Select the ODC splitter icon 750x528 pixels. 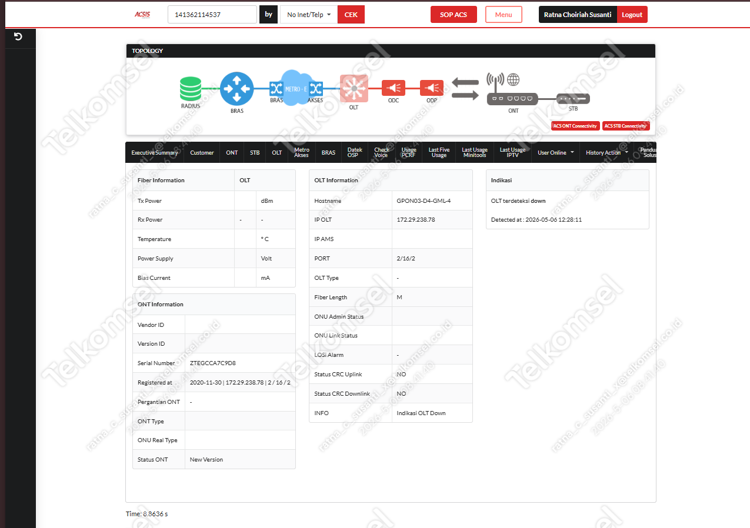pyautogui.click(x=394, y=88)
